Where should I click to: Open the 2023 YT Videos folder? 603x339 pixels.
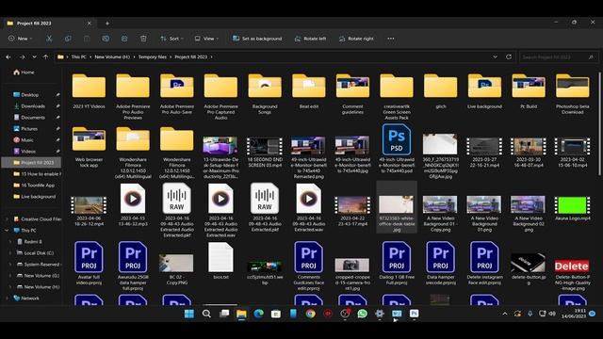[x=89, y=91]
